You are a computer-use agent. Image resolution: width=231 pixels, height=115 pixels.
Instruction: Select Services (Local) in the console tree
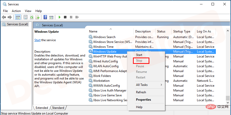click(15, 24)
